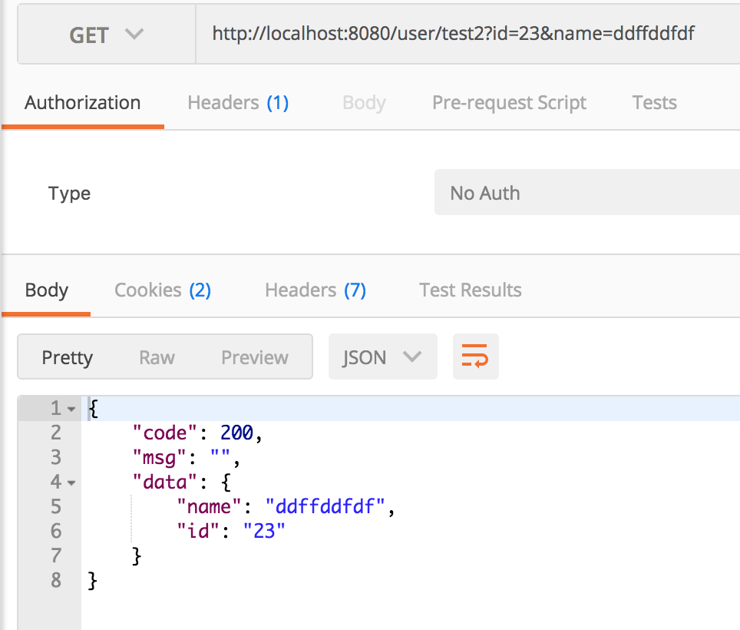The image size is (740, 630).
Task: Switch to Preview response view
Action: pos(255,357)
